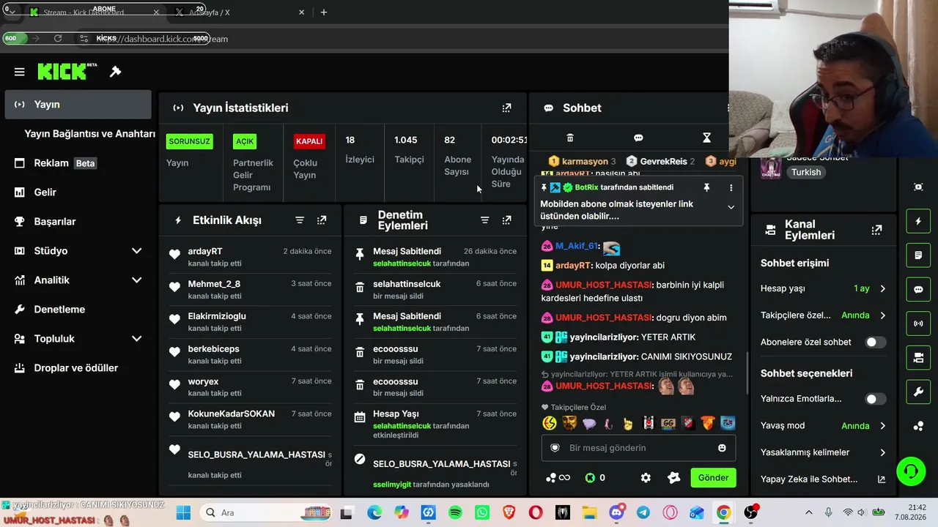The image size is (938, 527).
Task: Click the lightning bolt icon in right sidebar
Action: pyautogui.click(x=918, y=221)
